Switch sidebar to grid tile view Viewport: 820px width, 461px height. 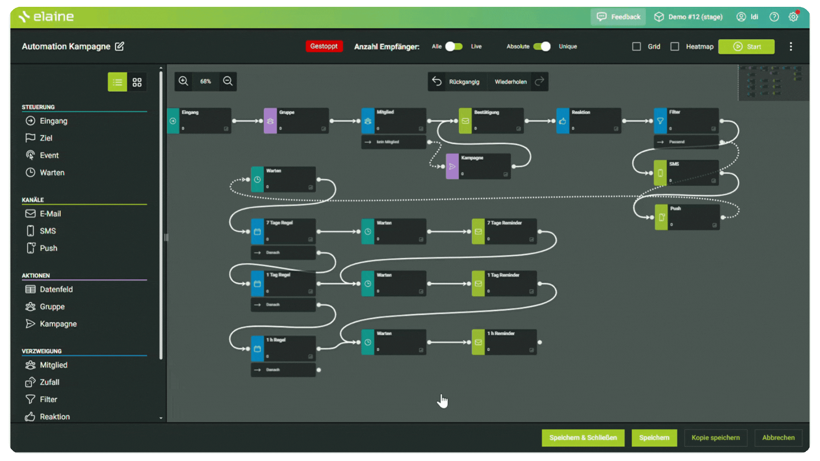point(137,82)
